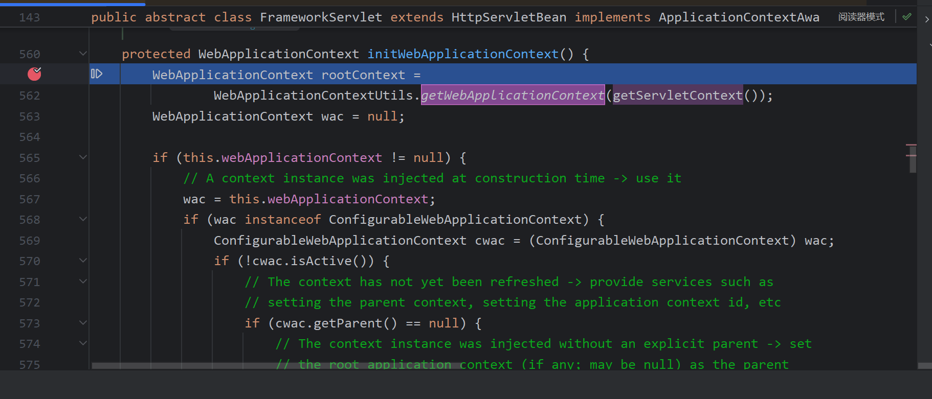Screen dimensions: 932x399
Task: Click cwac.isActive() call on line 570
Action: [x=313, y=261]
